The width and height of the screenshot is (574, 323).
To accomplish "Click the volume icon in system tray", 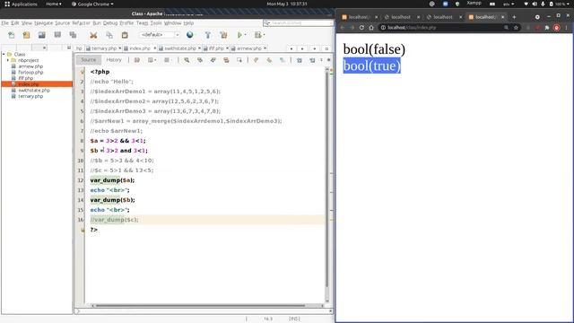I will tap(535, 4).
